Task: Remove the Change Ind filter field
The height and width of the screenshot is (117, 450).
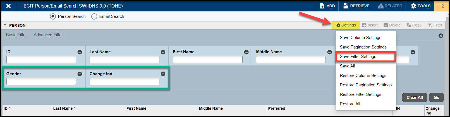Action: pyautogui.click(x=163, y=74)
